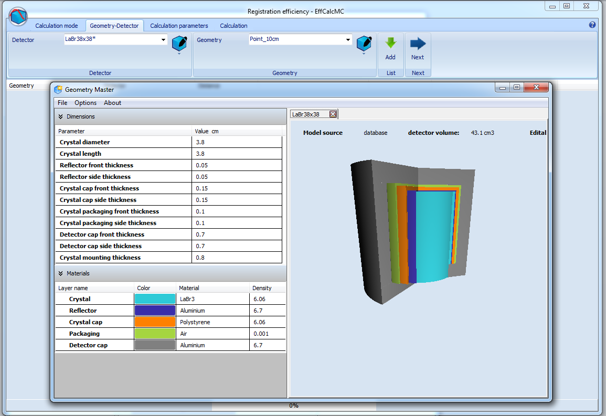Screen dimensions: 606x416
Task: Open the Options menu
Action: pyautogui.click(x=86, y=103)
